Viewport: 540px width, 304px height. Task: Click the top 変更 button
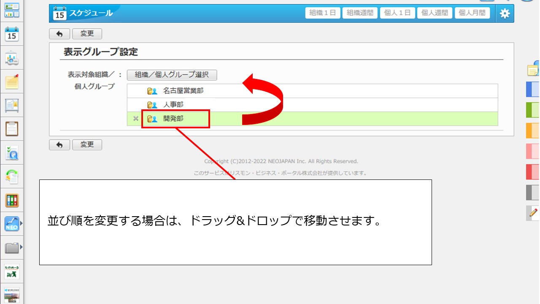tap(87, 34)
